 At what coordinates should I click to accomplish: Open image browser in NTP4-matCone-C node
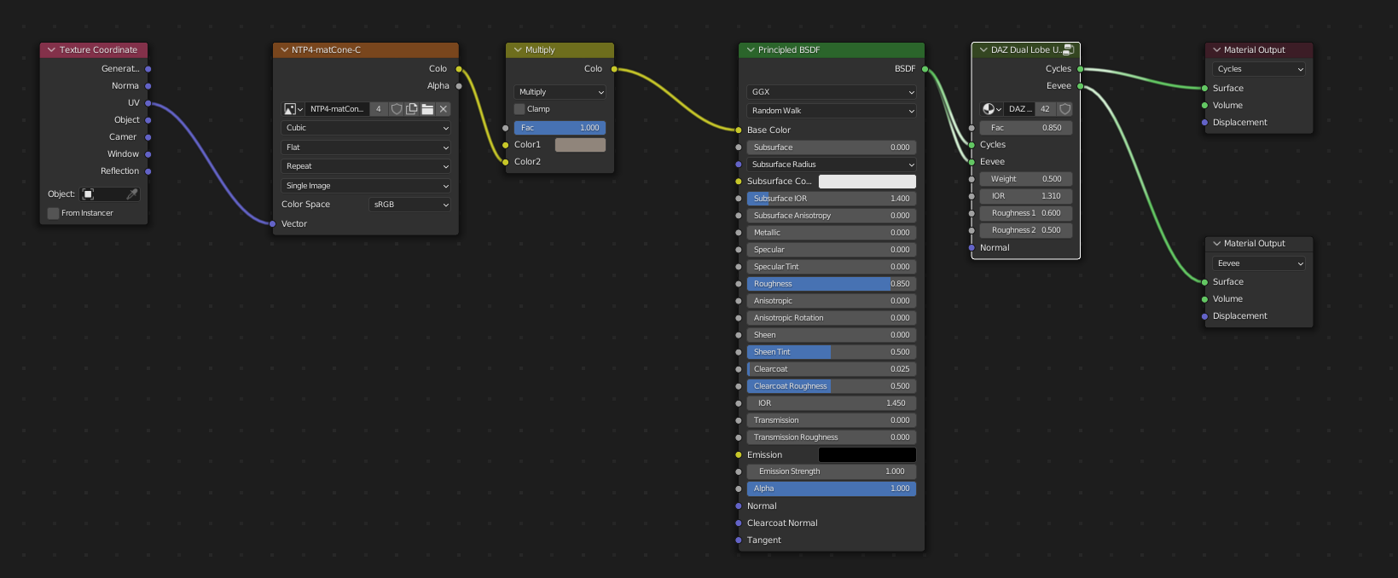click(x=293, y=109)
